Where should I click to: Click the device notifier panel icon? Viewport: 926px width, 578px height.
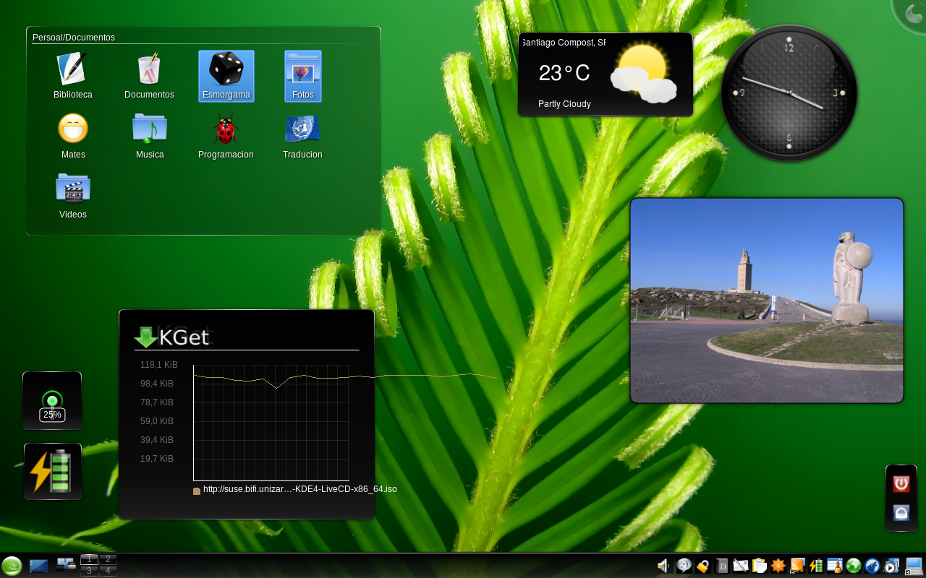[x=67, y=565]
